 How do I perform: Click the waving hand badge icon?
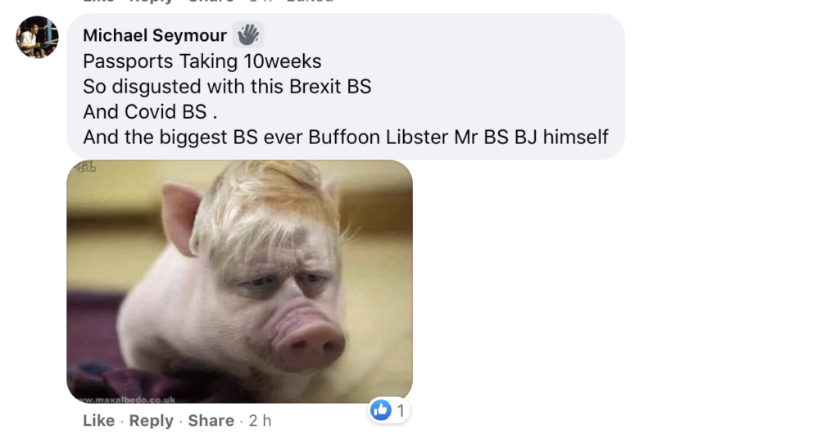pos(248,35)
